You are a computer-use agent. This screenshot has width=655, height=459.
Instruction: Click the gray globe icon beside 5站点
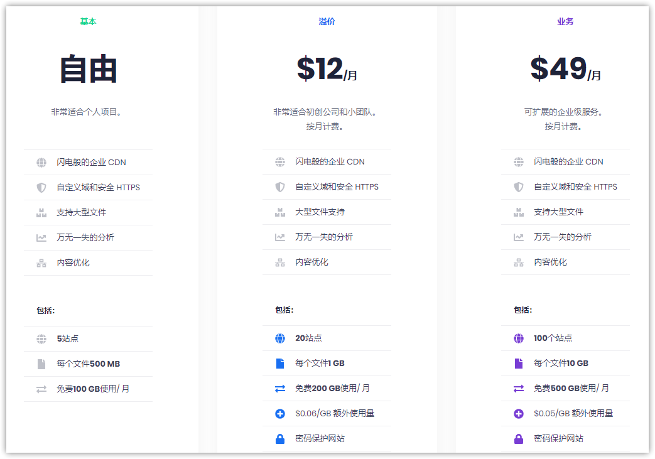tap(41, 339)
